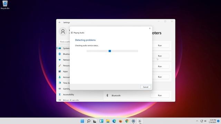
Task: Maximize the Settings window
Action: [165, 21]
